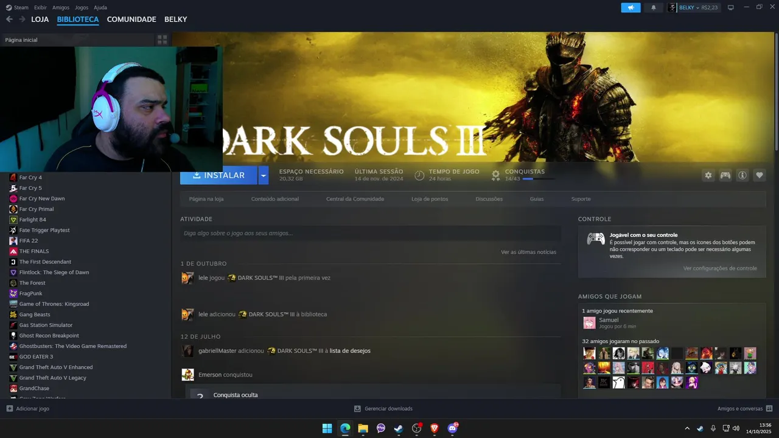
Task: Open Brave browser from the taskbar
Action: point(434,428)
